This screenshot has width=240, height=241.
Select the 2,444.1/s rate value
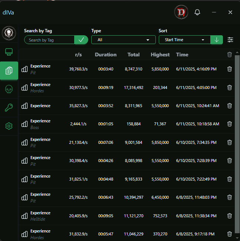coord(78,124)
